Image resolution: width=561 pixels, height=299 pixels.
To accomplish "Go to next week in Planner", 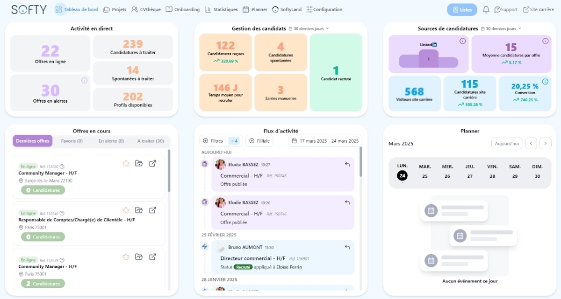I will (545, 143).
